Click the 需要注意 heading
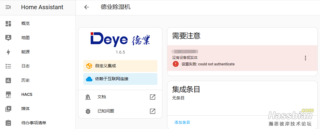320x129 pixels. coord(186,36)
